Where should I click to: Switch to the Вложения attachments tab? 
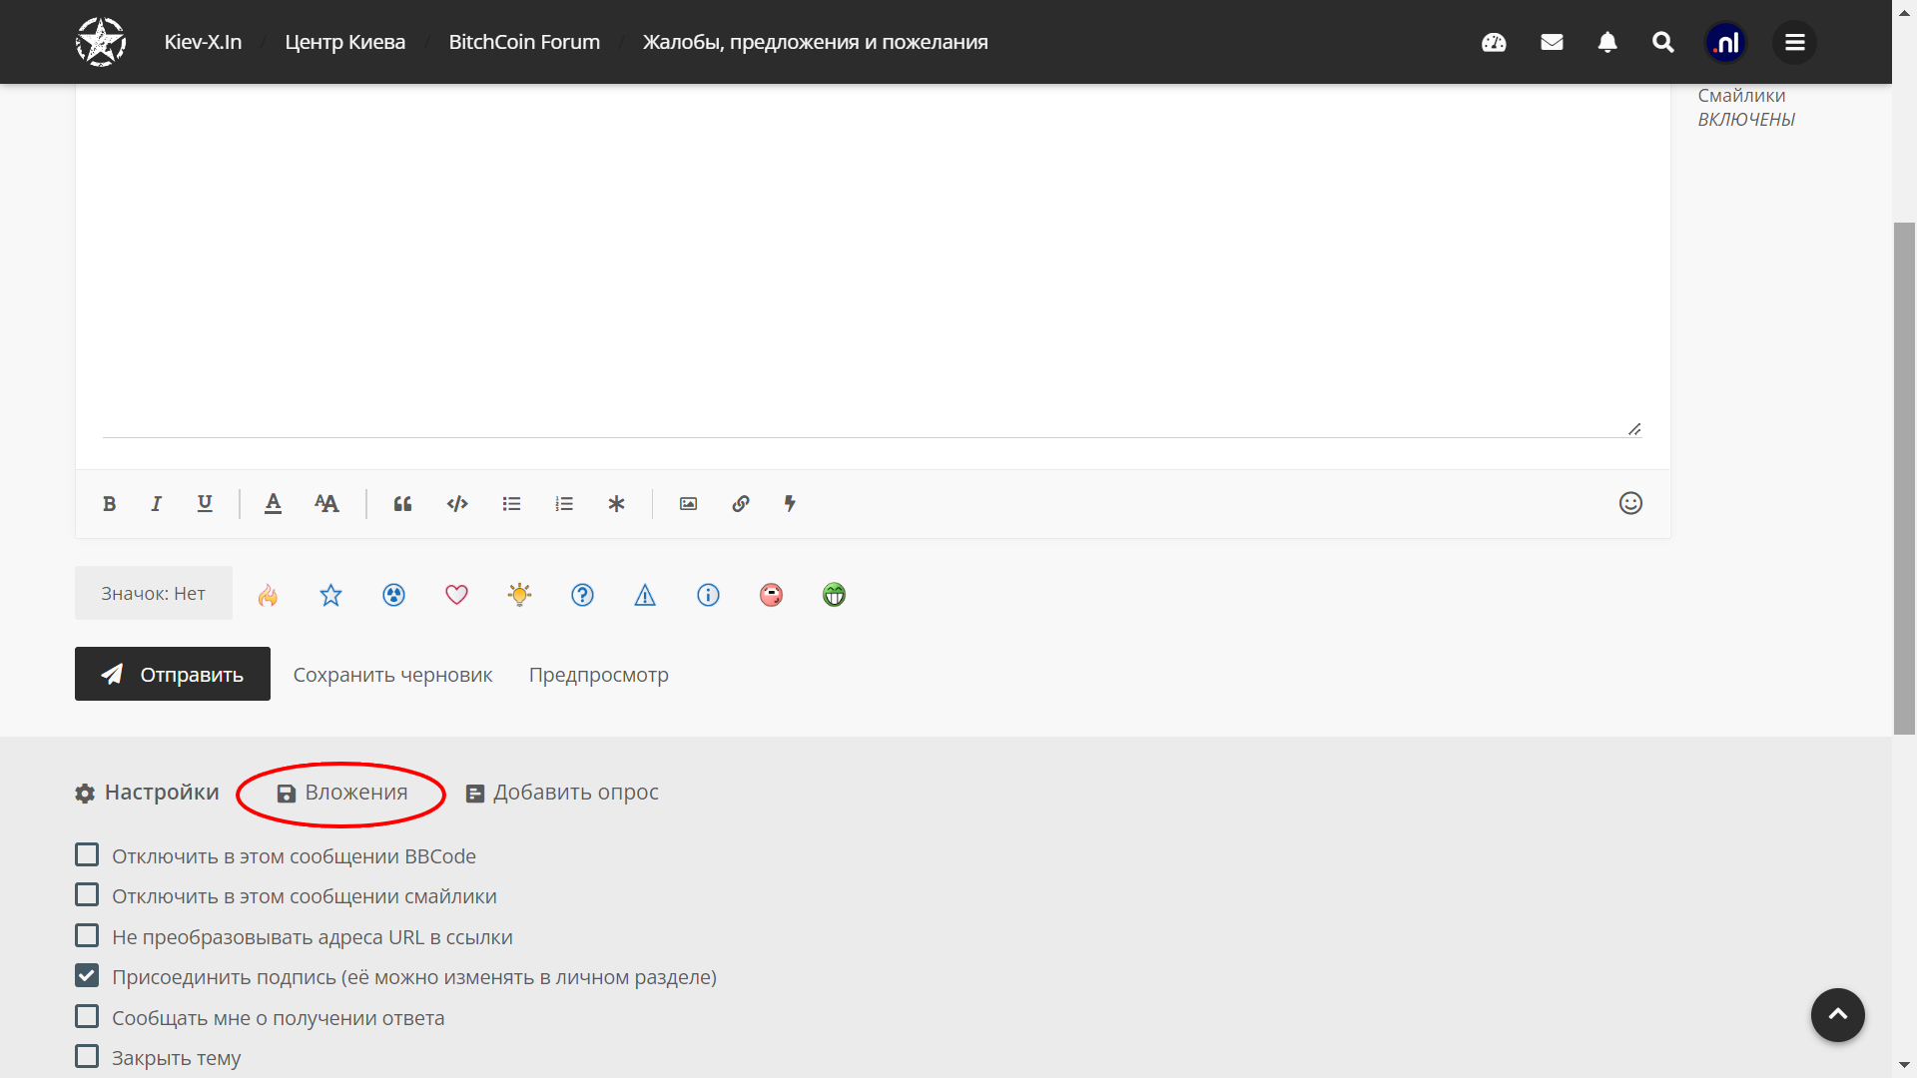(x=342, y=793)
